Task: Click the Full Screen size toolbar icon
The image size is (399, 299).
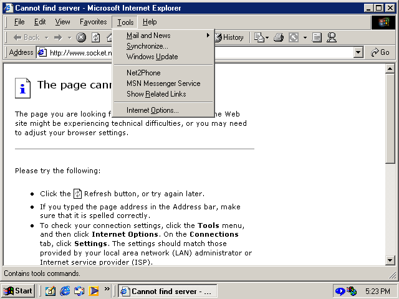Action: tap(294, 37)
